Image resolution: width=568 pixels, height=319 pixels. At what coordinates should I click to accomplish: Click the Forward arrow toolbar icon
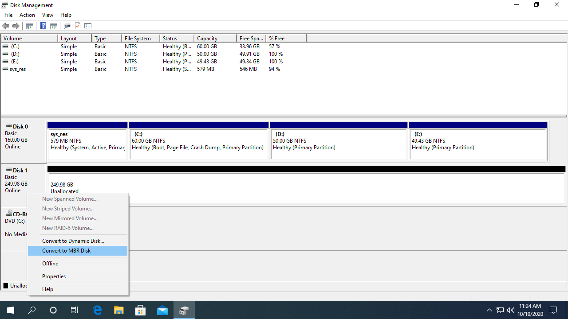(x=16, y=26)
